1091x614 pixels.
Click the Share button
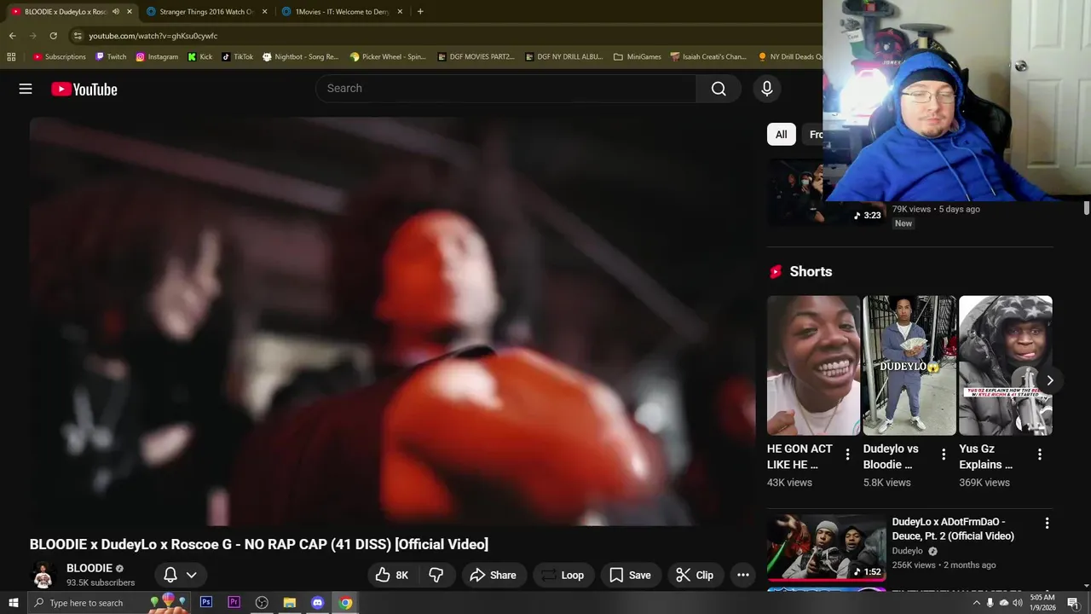(x=494, y=575)
